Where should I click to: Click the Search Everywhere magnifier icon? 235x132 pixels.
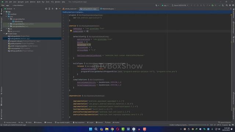click(227, 5)
